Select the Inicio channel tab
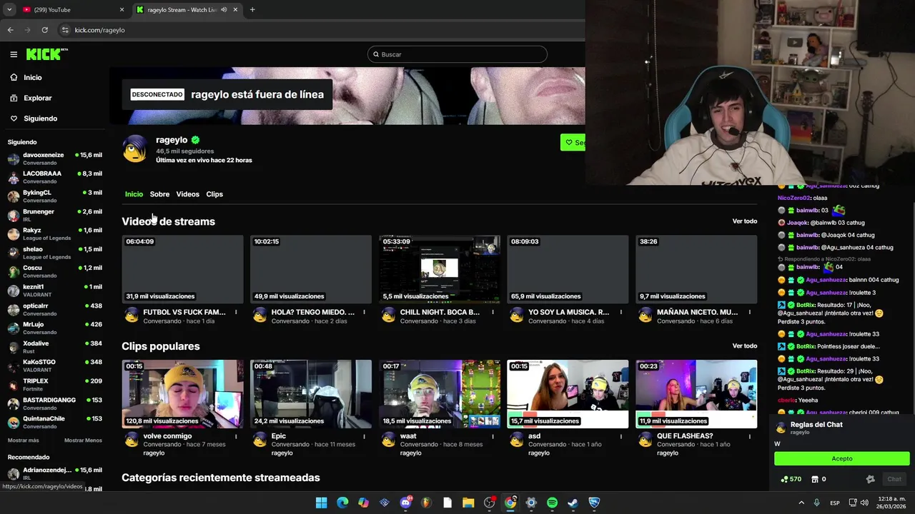 point(134,194)
